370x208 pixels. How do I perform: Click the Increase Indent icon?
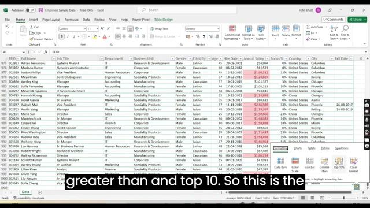coord(143,36)
